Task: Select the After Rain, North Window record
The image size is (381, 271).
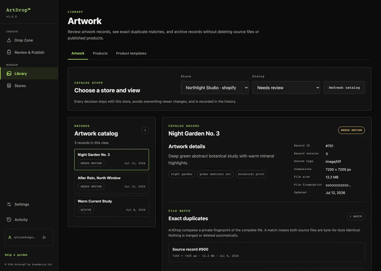Action: click(x=112, y=183)
